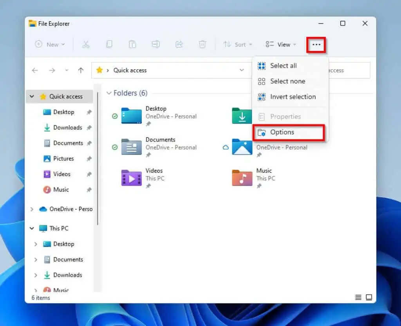Image resolution: width=401 pixels, height=326 pixels.
Task: Switch to details layout using the status bar icon
Action: (x=358, y=297)
